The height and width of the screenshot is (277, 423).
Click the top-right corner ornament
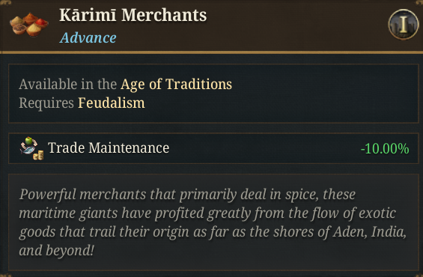[x=418, y=2]
